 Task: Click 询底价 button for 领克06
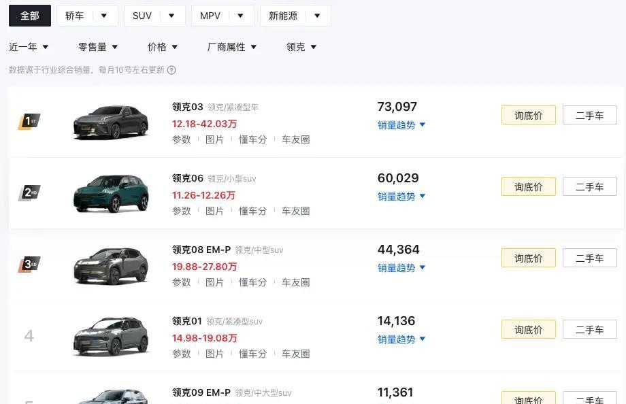pyautogui.click(x=529, y=186)
